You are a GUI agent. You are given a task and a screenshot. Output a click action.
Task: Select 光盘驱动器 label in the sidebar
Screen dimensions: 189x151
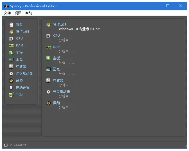point(24,73)
